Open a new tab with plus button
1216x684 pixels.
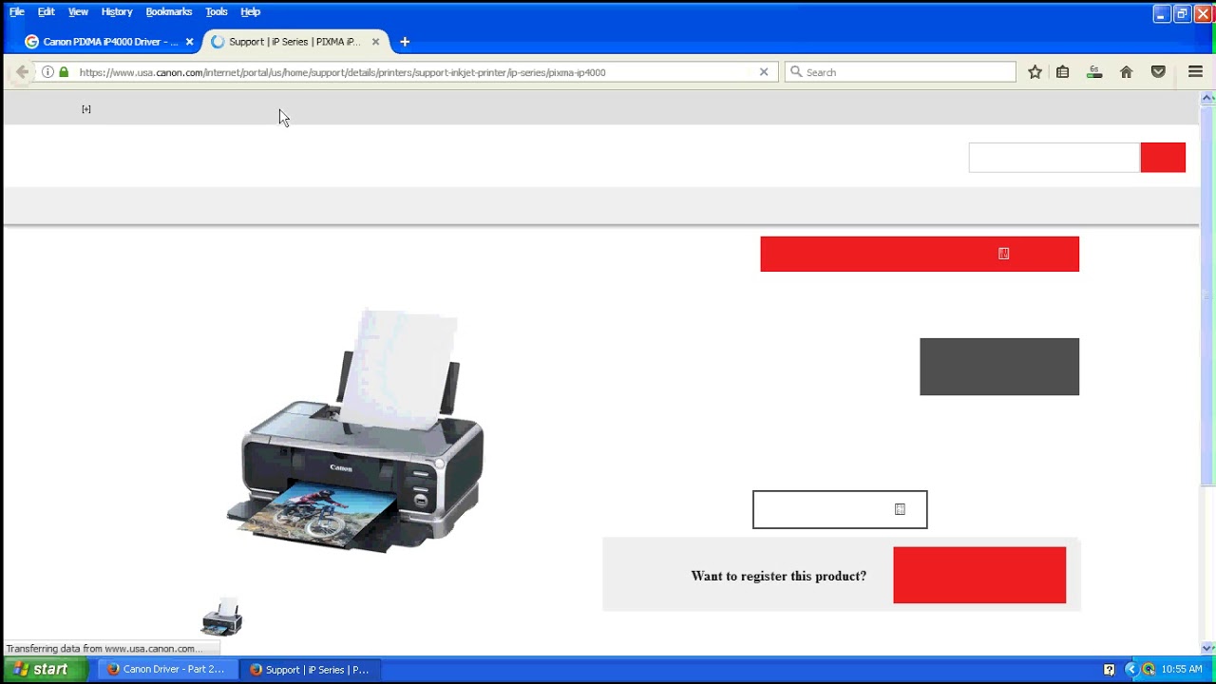tap(405, 42)
